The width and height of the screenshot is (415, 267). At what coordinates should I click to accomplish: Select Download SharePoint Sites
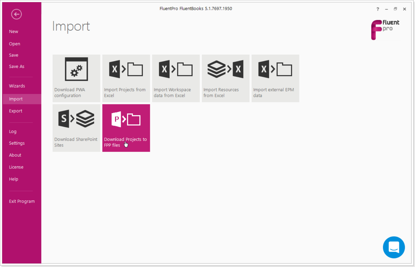pos(76,128)
